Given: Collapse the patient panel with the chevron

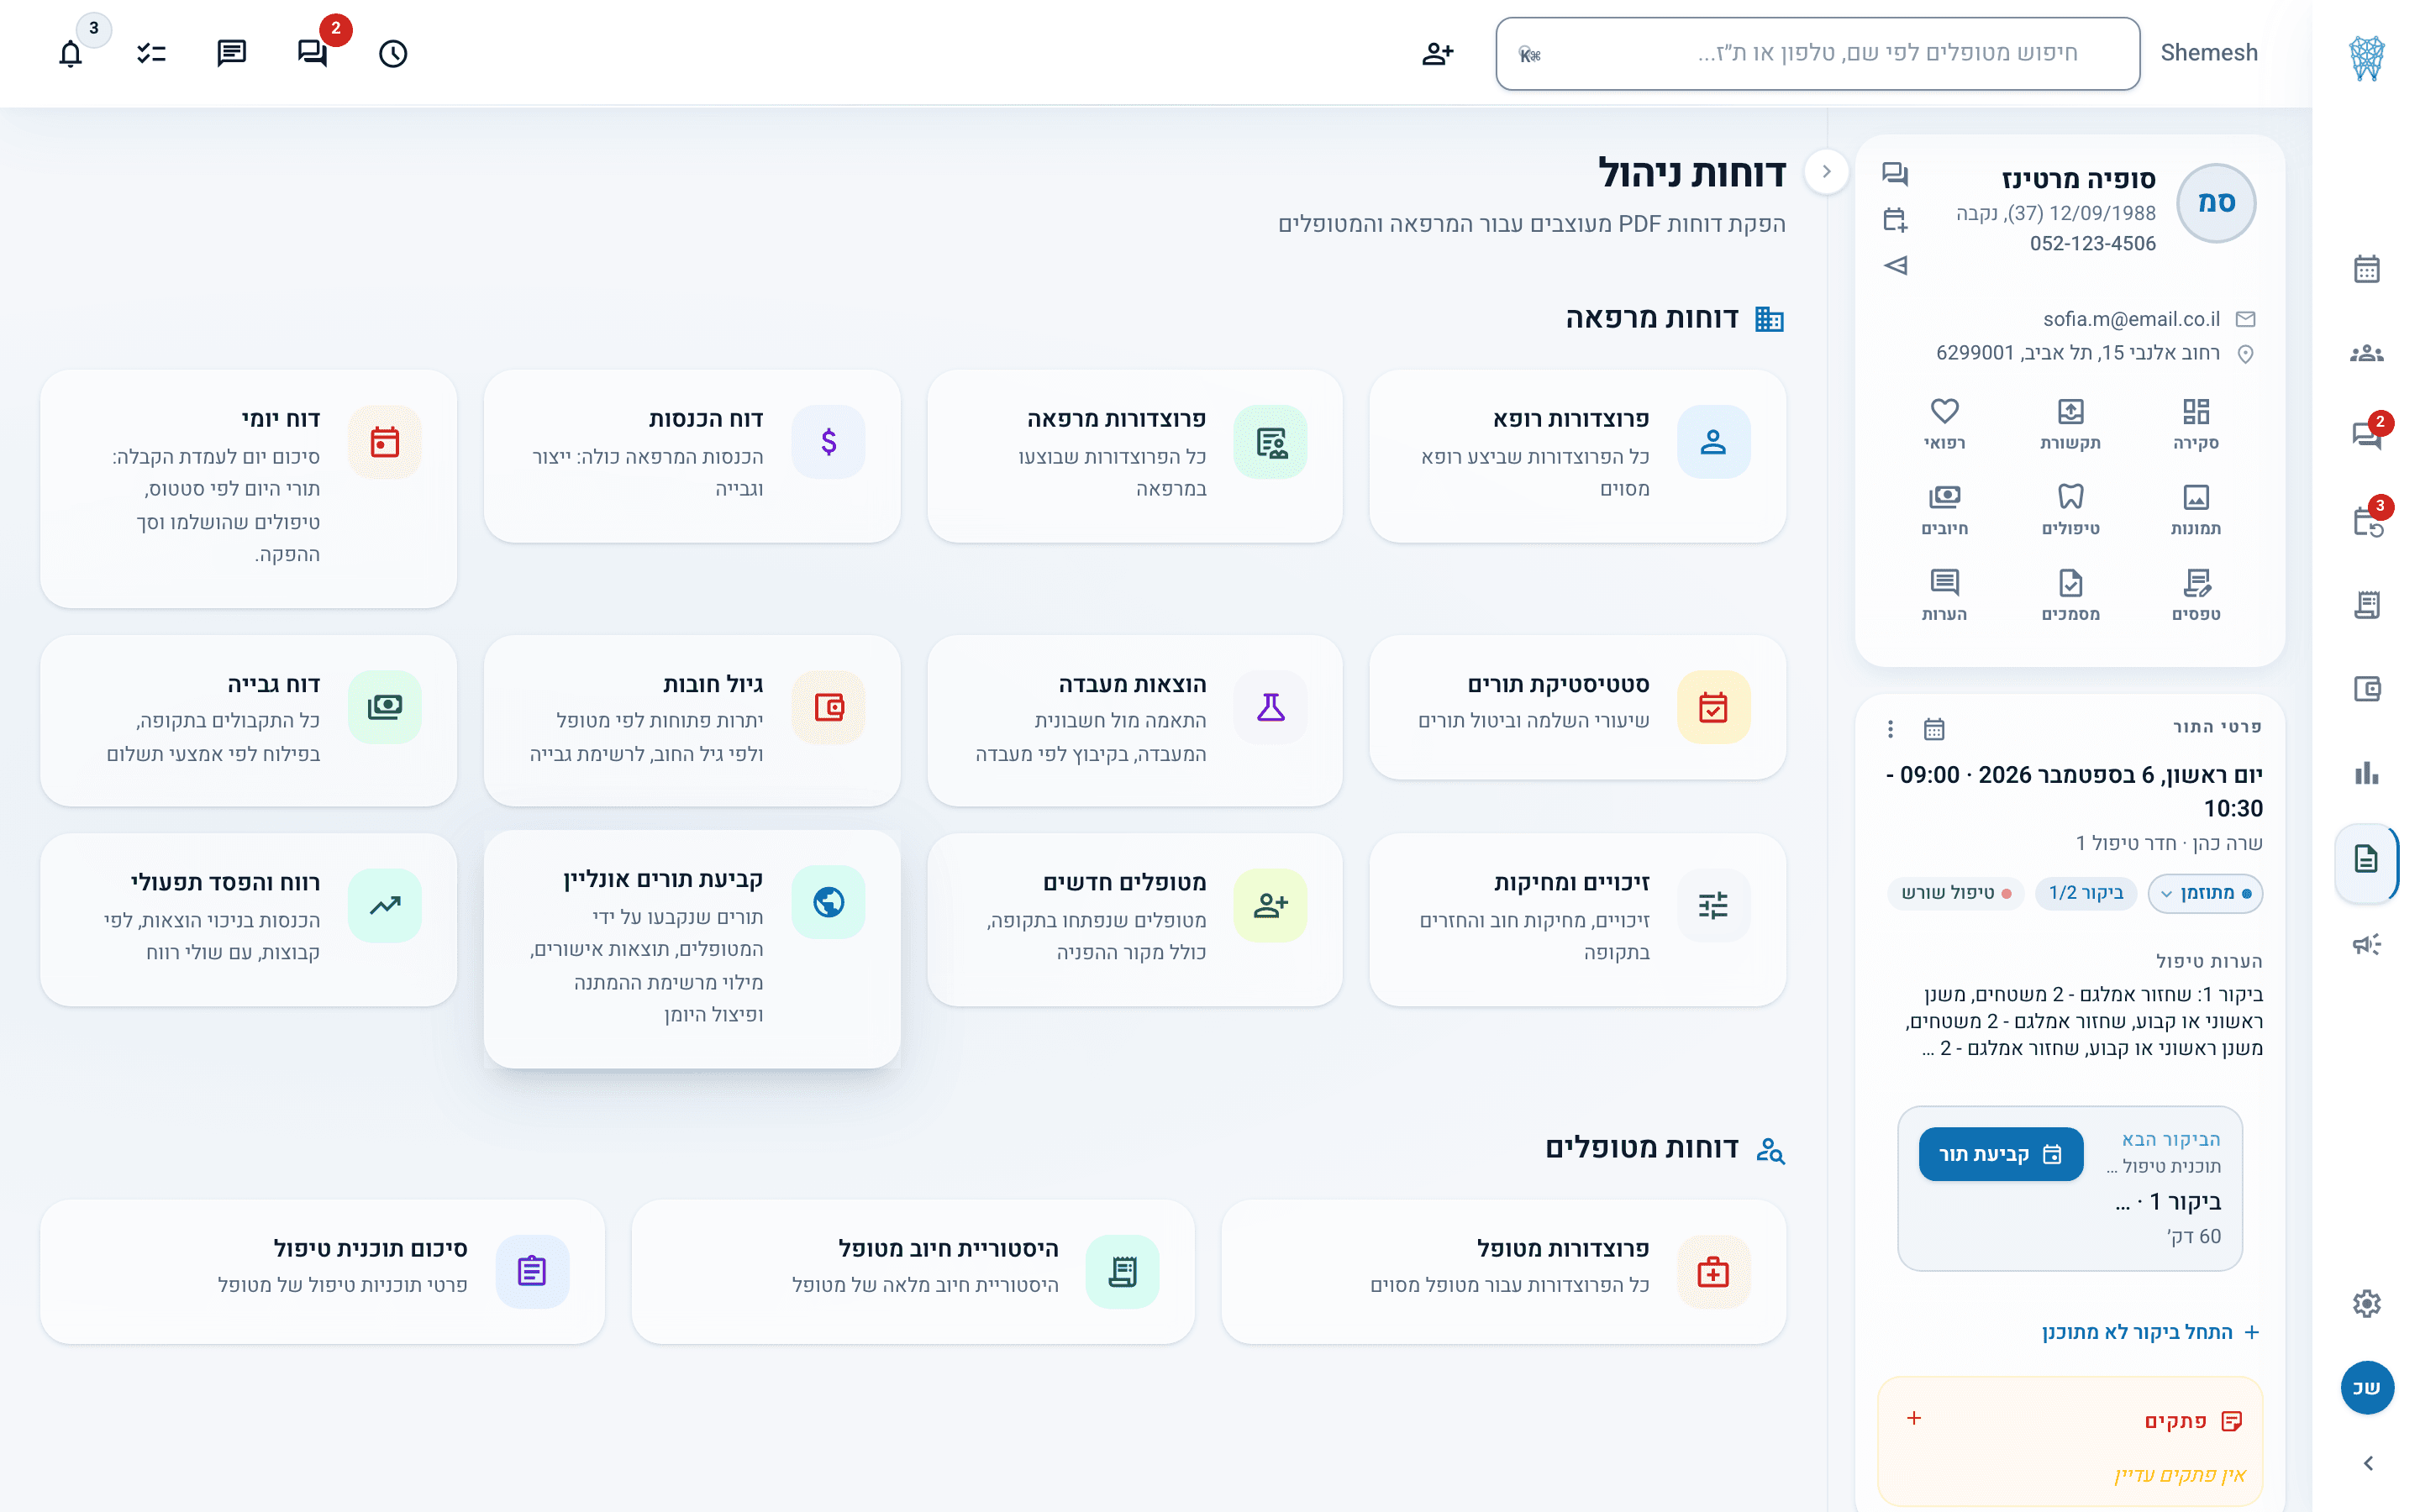Looking at the screenshot, I should point(1826,172).
